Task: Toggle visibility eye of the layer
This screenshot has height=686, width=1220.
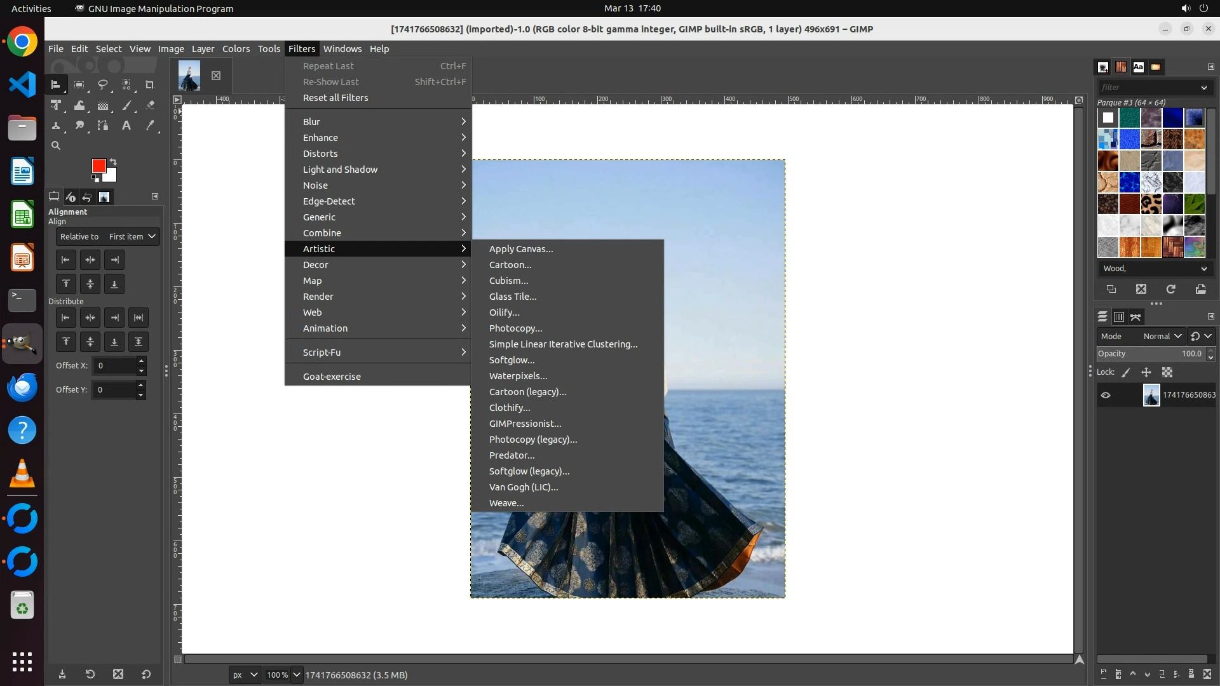Action: (x=1106, y=395)
